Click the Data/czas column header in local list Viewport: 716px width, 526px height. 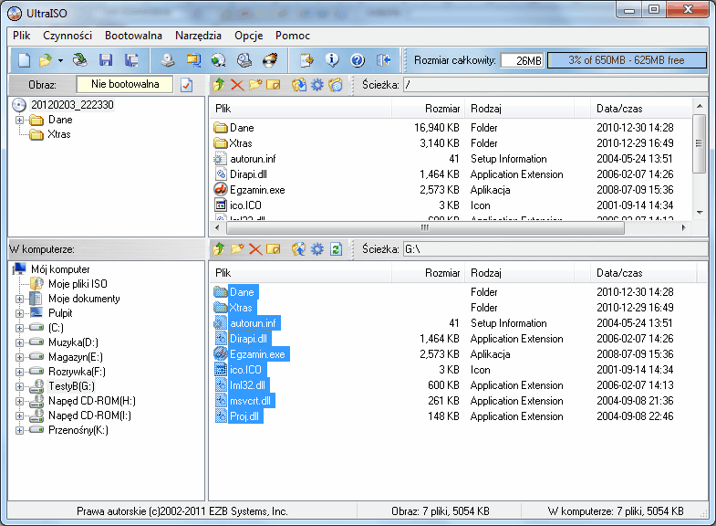(x=619, y=272)
